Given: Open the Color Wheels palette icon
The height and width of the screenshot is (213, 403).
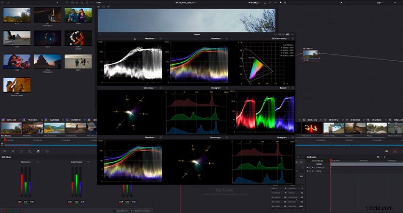Looking at the screenshot, I should tap(21, 151).
